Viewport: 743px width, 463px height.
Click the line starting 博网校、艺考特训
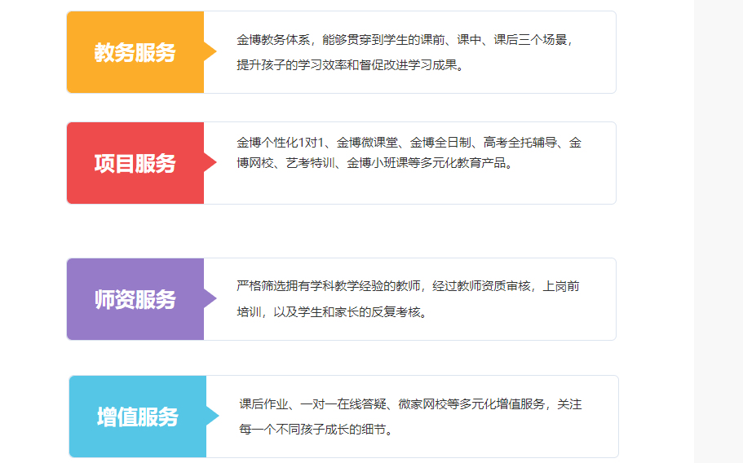tap(375, 163)
